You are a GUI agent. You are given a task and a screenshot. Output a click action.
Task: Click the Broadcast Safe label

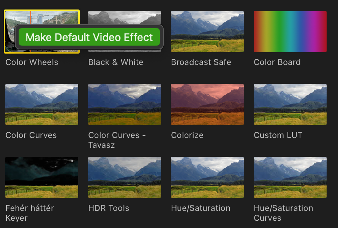click(x=201, y=62)
